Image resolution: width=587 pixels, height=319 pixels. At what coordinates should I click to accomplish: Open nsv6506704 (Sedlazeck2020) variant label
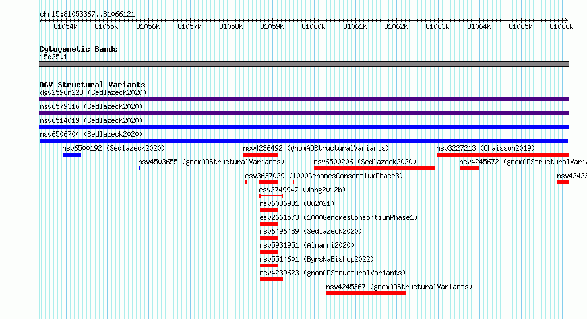[x=91, y=134]
